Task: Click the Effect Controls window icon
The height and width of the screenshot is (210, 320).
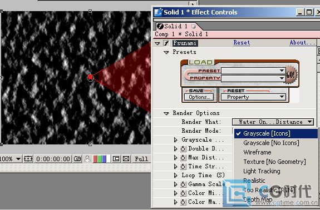Action: tap(158, 12)
